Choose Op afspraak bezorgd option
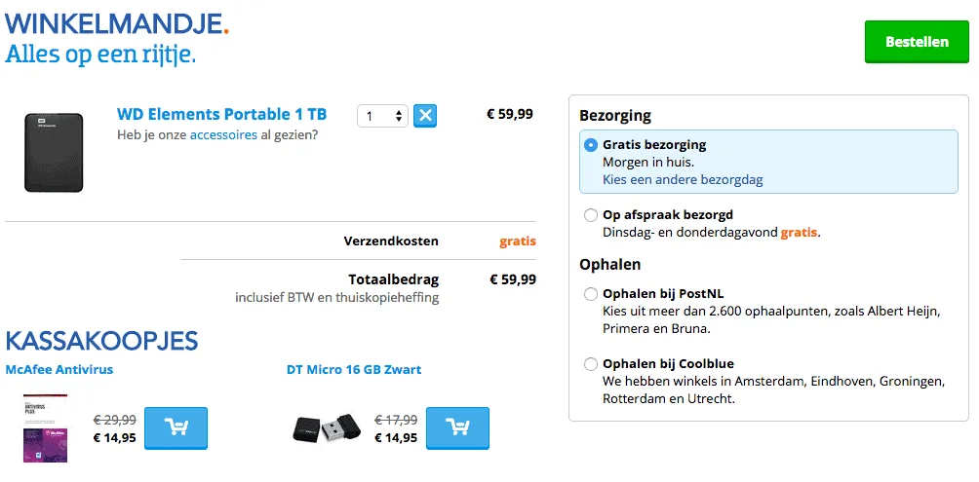Image resolution: width=979 pixels, height=482 pixels. [591, 215]
